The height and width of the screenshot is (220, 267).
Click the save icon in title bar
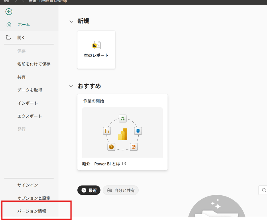click(7, 1)
